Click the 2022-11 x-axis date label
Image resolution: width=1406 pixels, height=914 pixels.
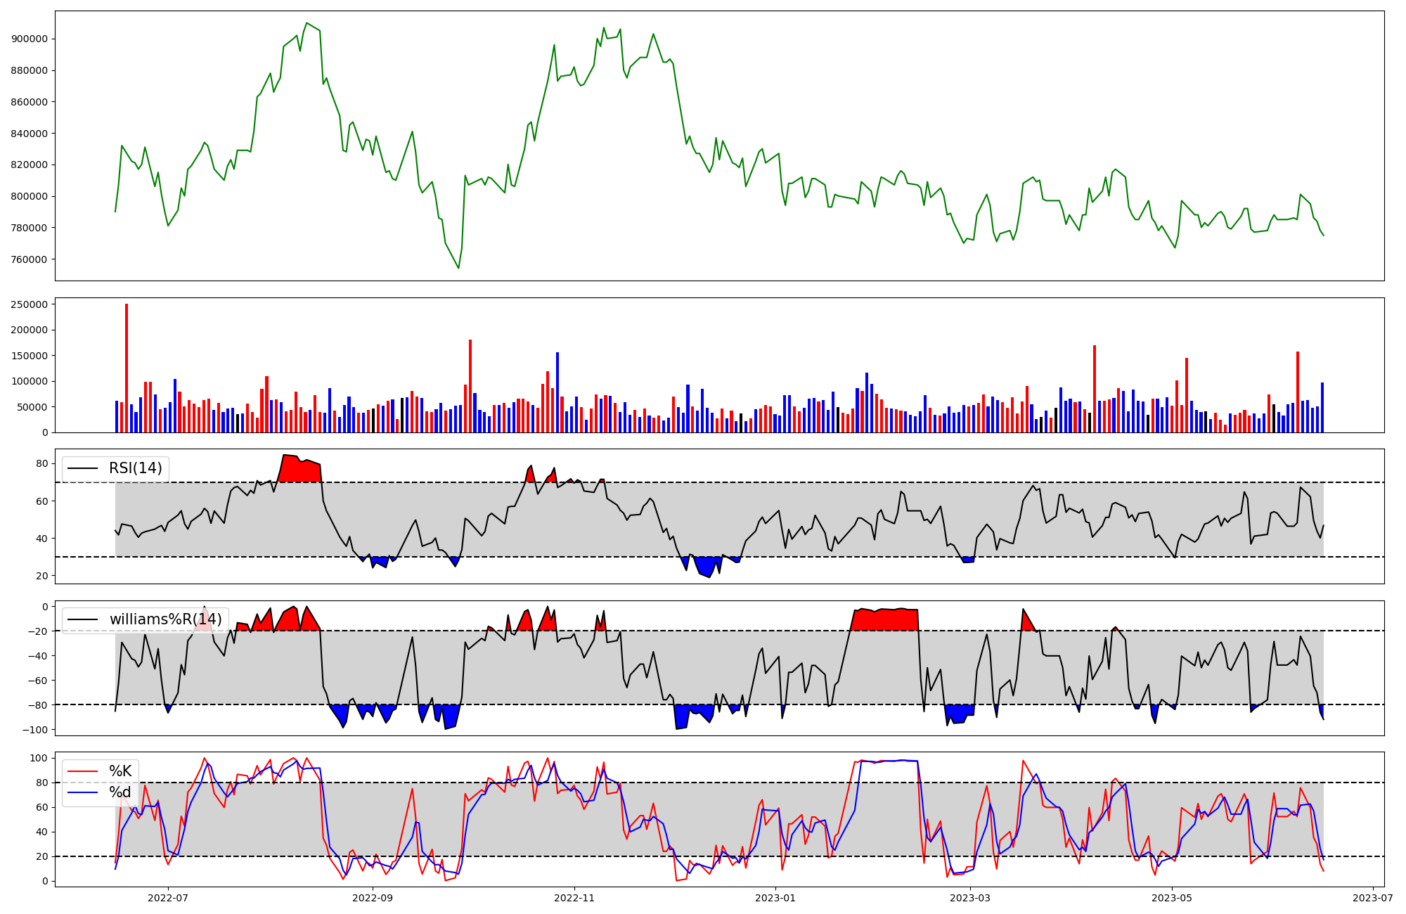pyautogui.click(x=574, y=898)
